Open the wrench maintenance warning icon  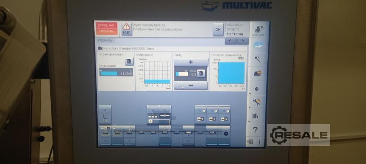click(256, 102)
